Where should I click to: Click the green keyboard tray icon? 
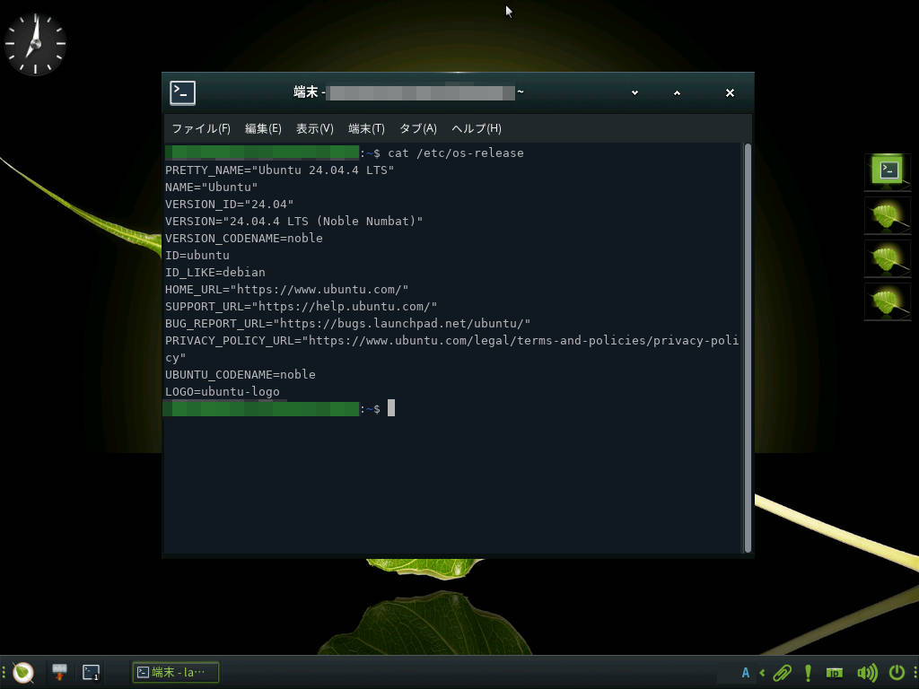[x=835, y=672]
